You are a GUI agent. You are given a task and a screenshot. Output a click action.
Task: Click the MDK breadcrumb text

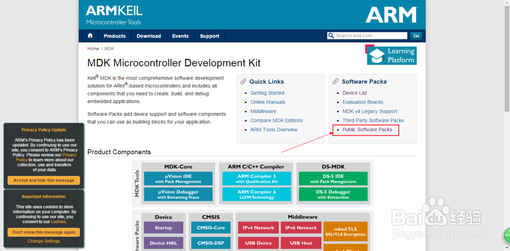(x=110, y=49)
